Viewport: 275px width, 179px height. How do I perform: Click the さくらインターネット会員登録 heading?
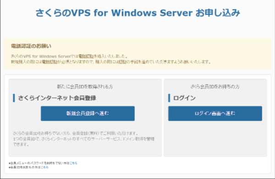click(57, 98)
